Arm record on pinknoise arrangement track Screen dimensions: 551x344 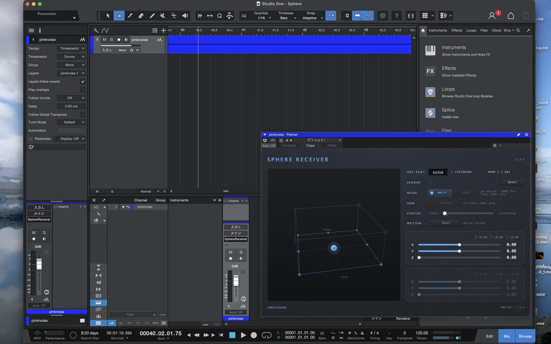[x=119, y=40]
